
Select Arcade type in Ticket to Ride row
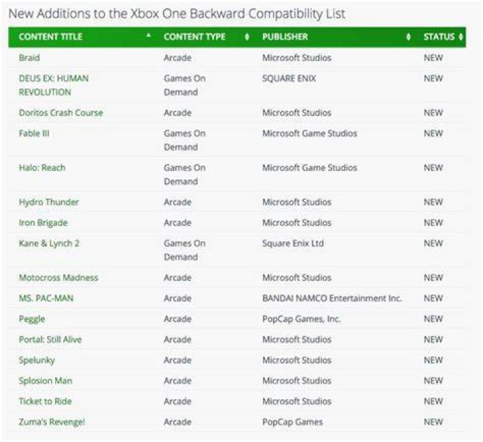(x=177, y=401)
